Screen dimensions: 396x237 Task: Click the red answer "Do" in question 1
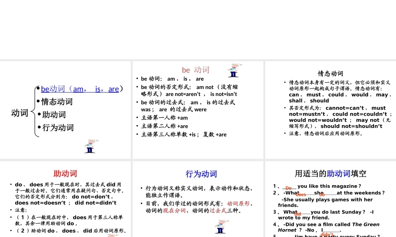click(288, 188)
